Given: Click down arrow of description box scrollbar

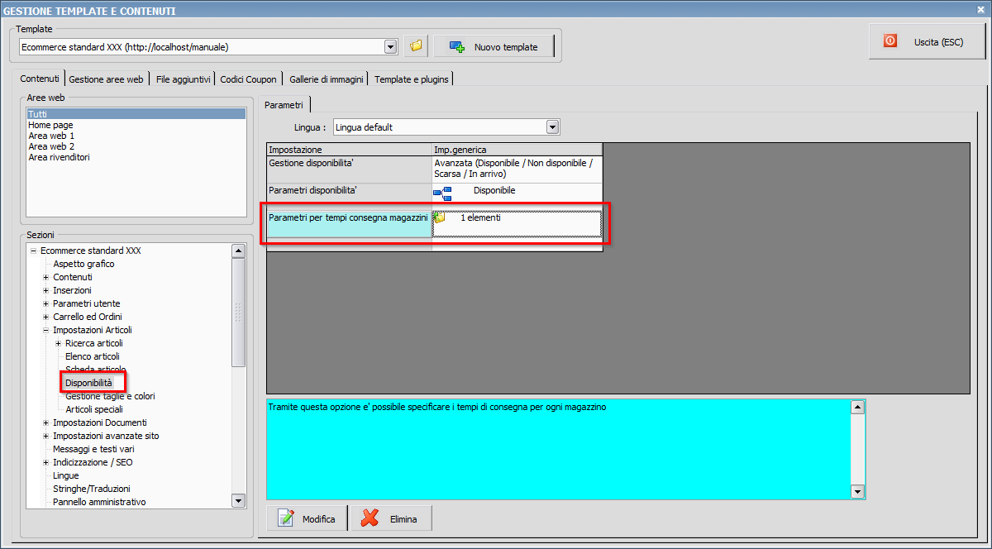Looking at the screenshot, I should point(858,492).
